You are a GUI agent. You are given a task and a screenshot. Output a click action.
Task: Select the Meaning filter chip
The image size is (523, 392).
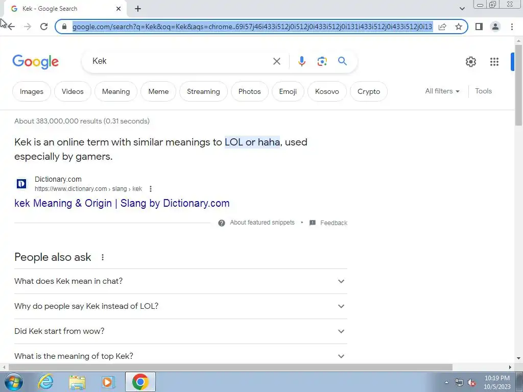tap(116, 91)
